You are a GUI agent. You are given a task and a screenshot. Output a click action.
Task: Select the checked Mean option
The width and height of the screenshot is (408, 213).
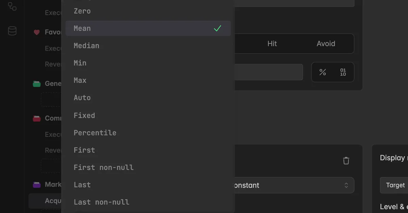click(x=148, y=28)
